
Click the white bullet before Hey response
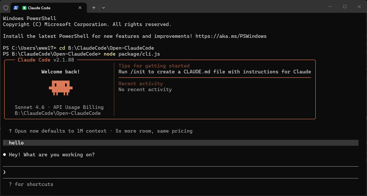coord(4,155)
